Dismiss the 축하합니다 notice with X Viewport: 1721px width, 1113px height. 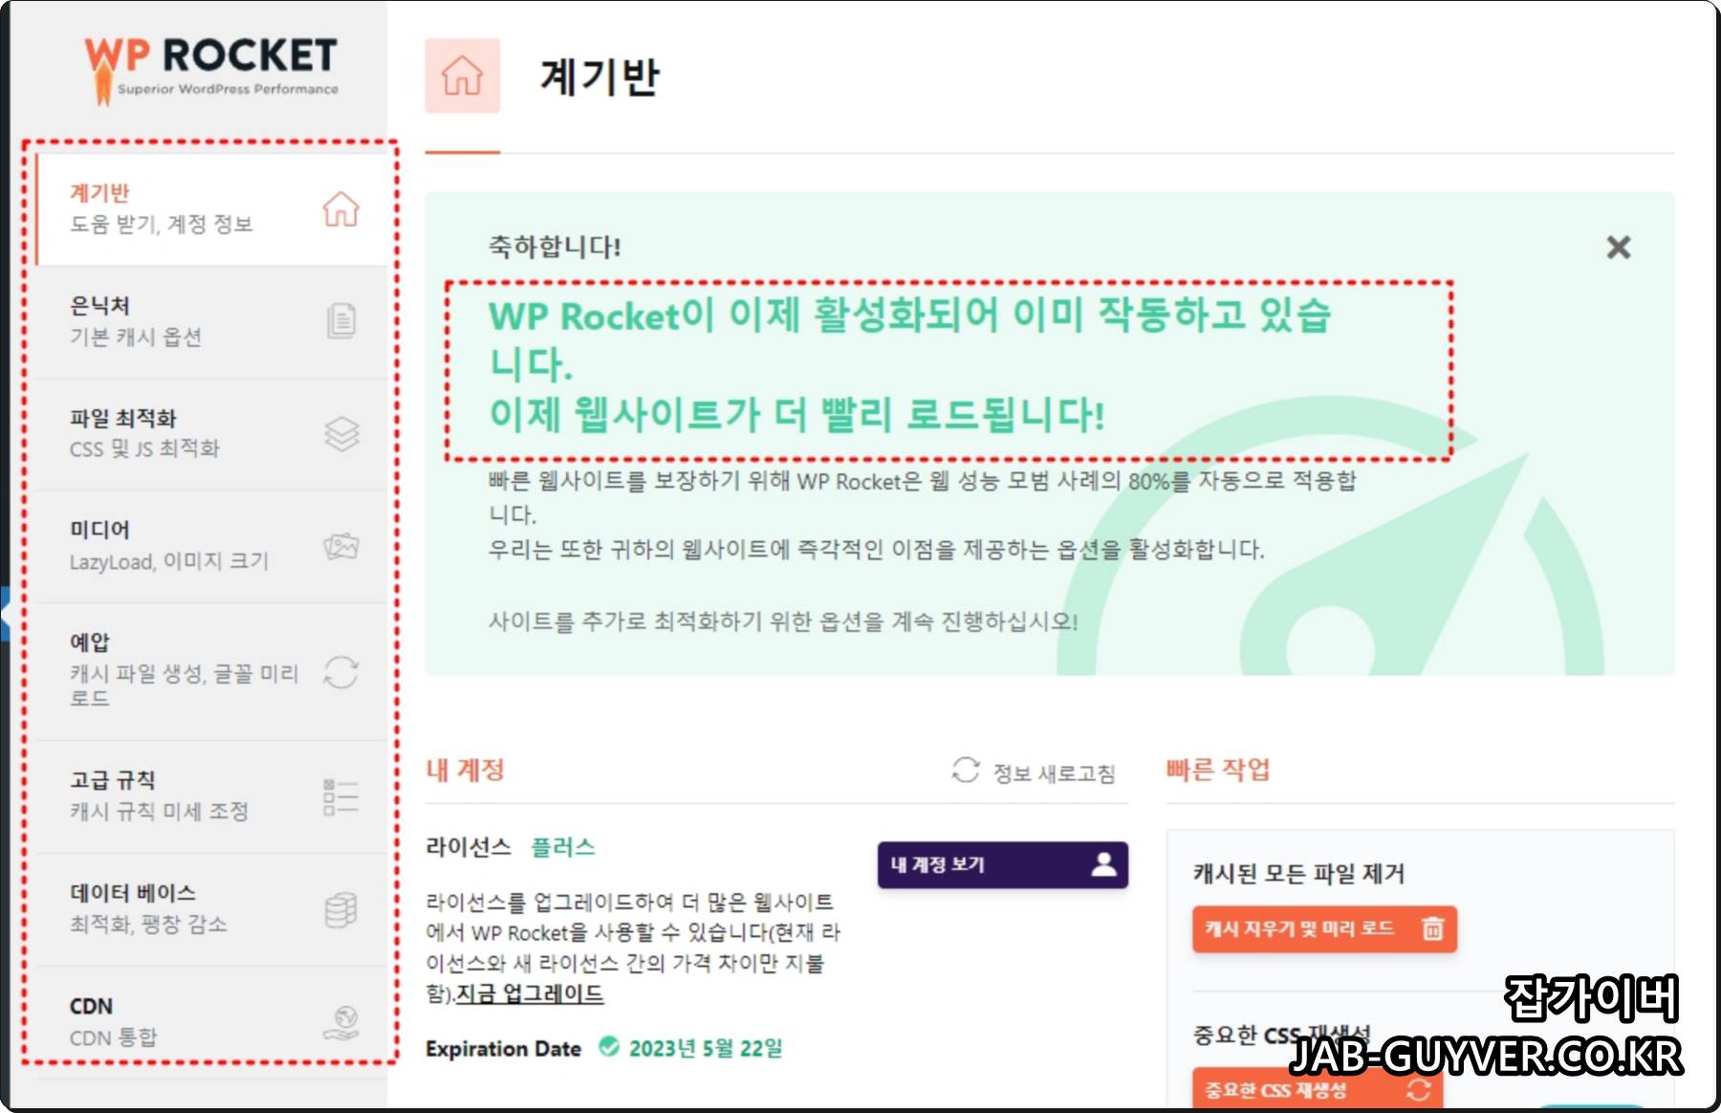(x=1618, y=248)
